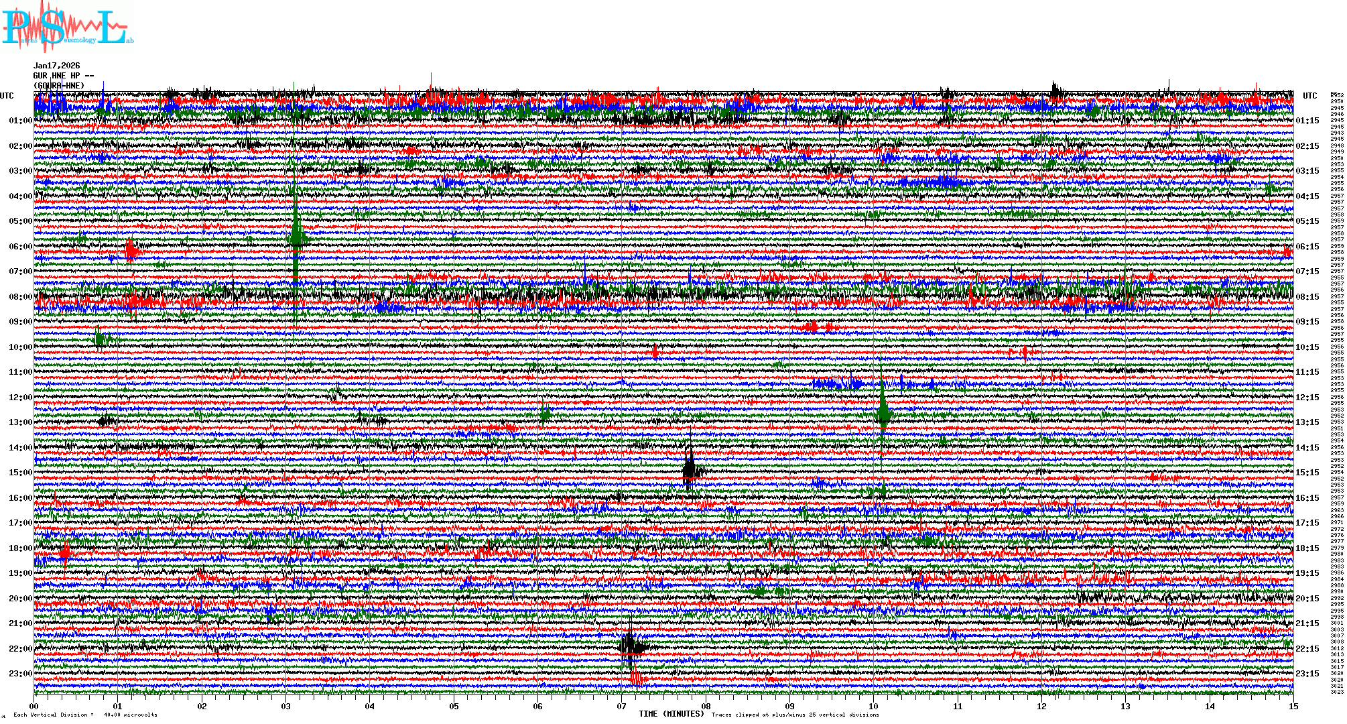The width and height of the screenshot is (1347, 724).
Task: Select the 23:00 hour label on left axis
Action: click(x=20, y=674)
